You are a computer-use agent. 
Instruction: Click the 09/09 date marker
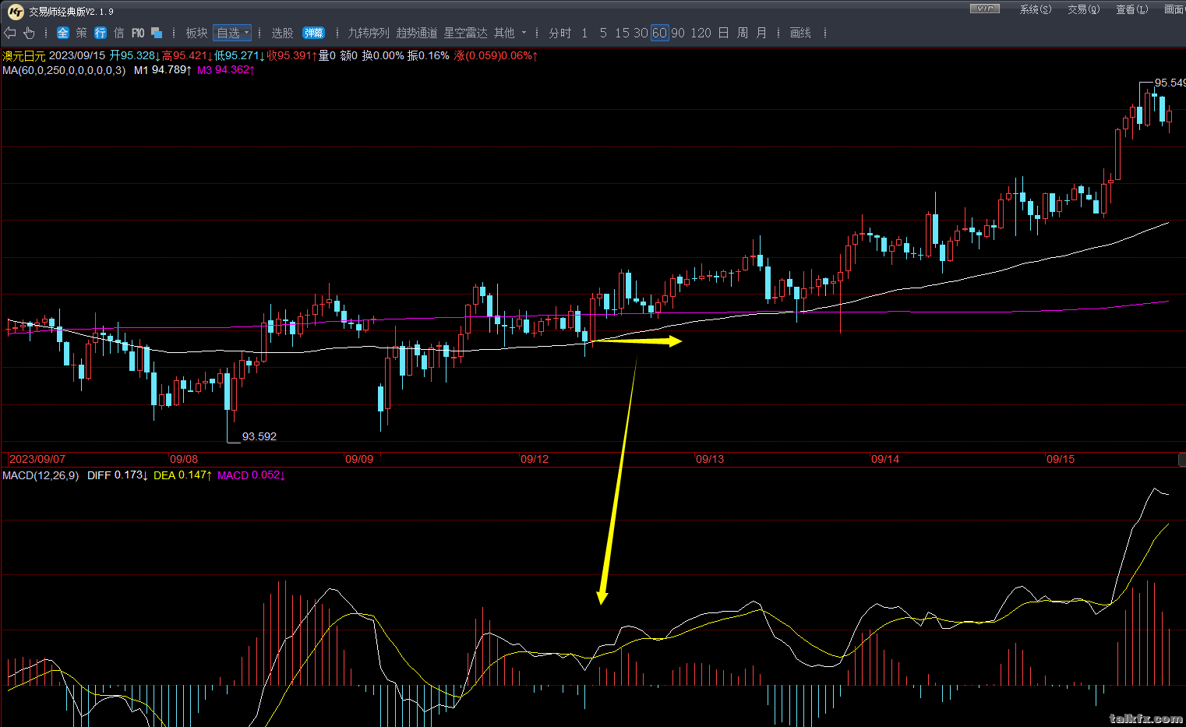tap(359, 459)
